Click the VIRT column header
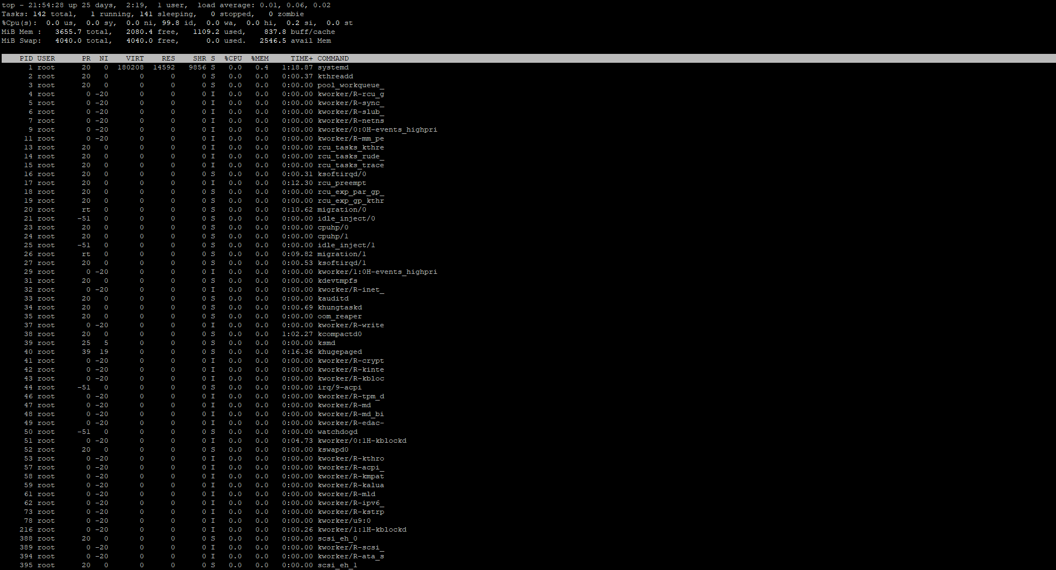 pyautogui.click(x=135, y=58)
